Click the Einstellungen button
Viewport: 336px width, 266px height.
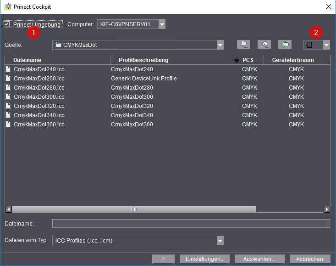204,259
